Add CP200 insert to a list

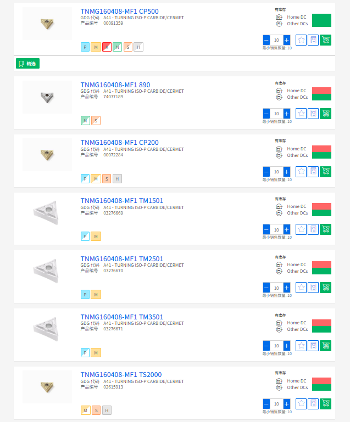[313, 172]
